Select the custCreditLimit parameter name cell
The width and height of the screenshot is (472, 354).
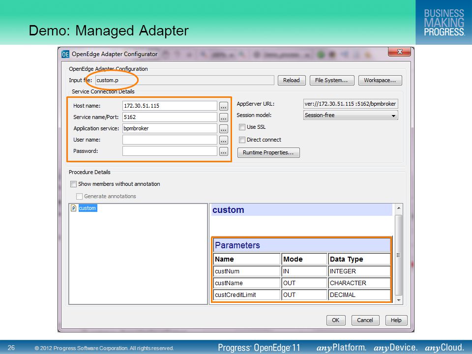[247, 295]
